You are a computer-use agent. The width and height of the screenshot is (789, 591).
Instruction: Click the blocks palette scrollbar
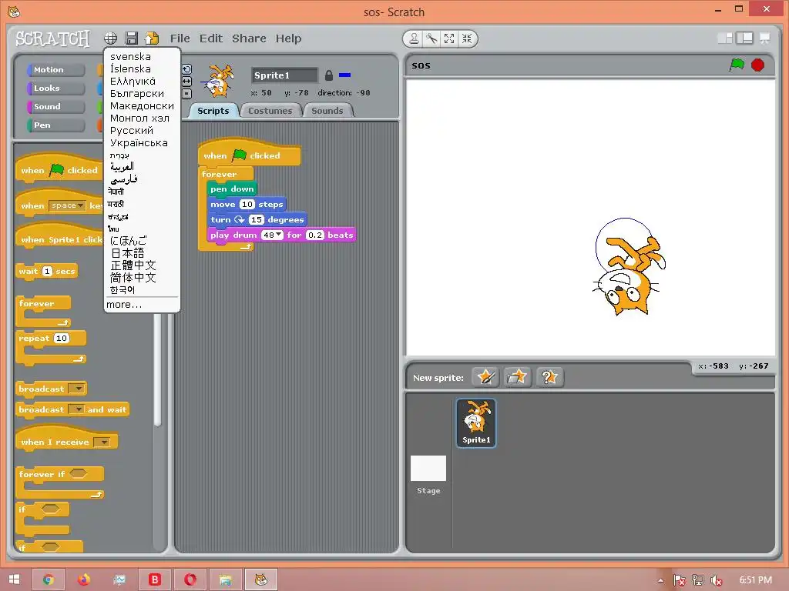coord(157,370)
